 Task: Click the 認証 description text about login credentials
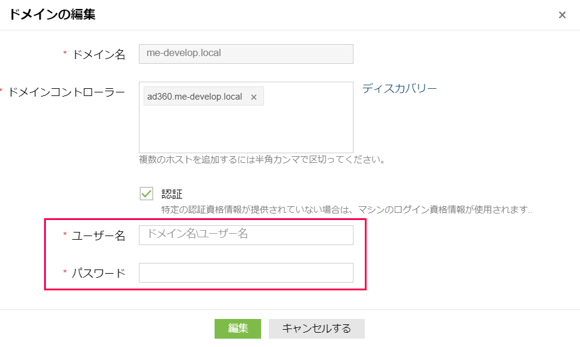point(346,210)
